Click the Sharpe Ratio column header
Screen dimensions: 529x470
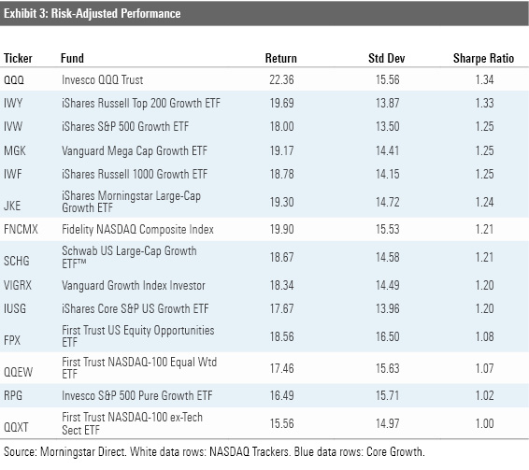484,59
